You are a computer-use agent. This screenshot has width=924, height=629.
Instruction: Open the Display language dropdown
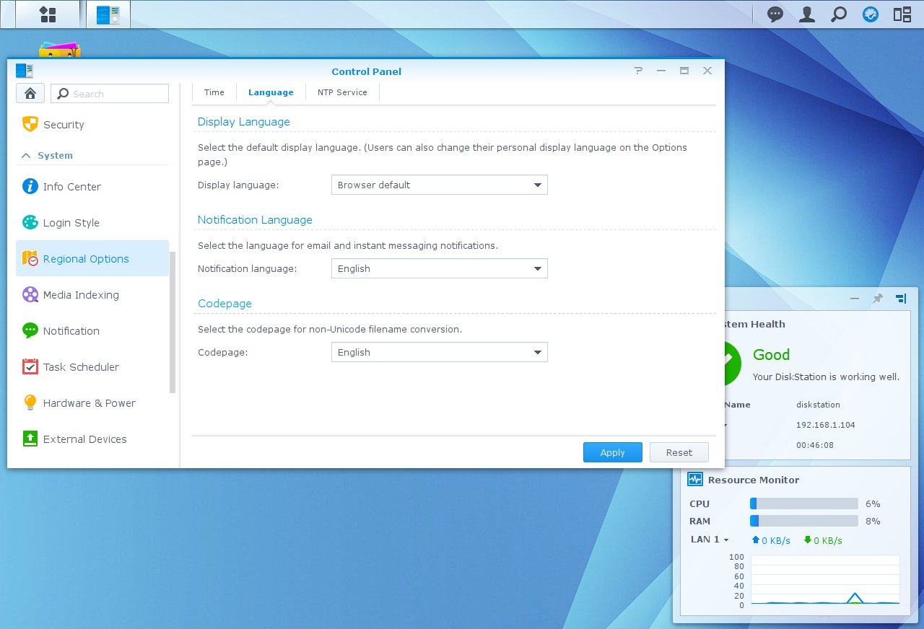[439, 185]
